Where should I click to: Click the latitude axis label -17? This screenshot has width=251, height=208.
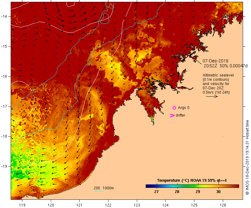pyautogui.click(x=4, y=106)
